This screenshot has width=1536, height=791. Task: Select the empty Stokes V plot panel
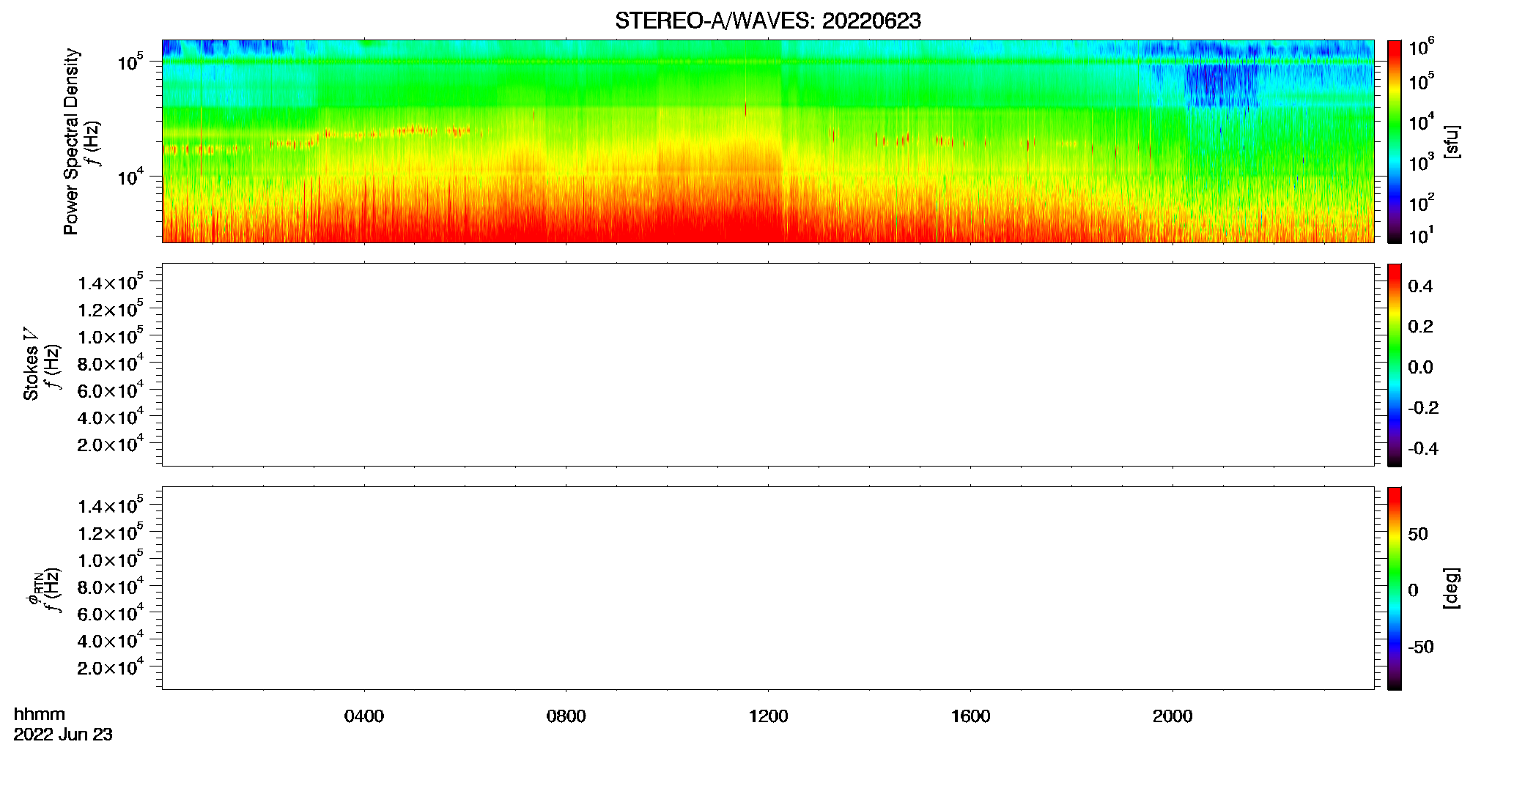tap(767, 364)
